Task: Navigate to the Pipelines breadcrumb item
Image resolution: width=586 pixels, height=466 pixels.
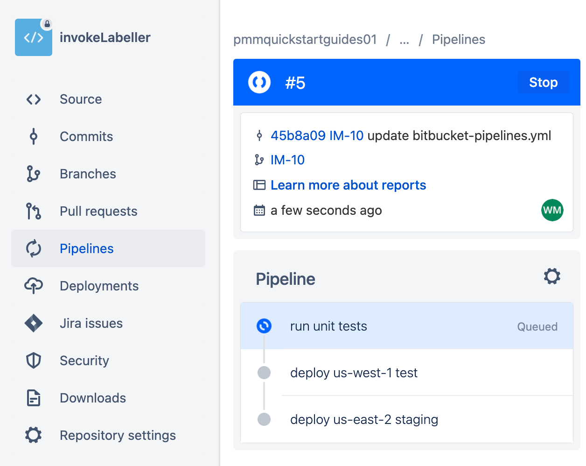Action: click(459, 40)
